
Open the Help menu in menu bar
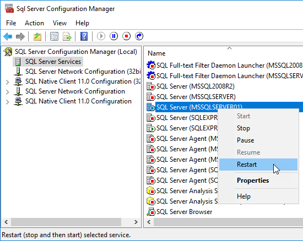click(82, 23)
